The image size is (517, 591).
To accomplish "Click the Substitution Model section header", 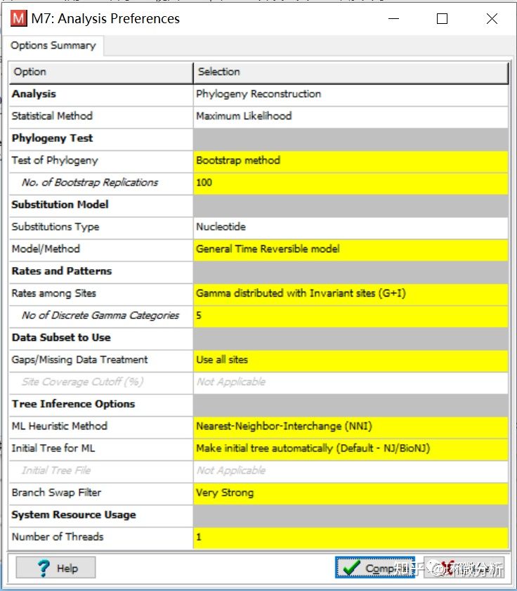I will click(x=60, y=204).
